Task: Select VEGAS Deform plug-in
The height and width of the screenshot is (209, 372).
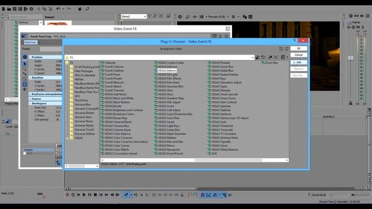Action: tap(167, 71)
